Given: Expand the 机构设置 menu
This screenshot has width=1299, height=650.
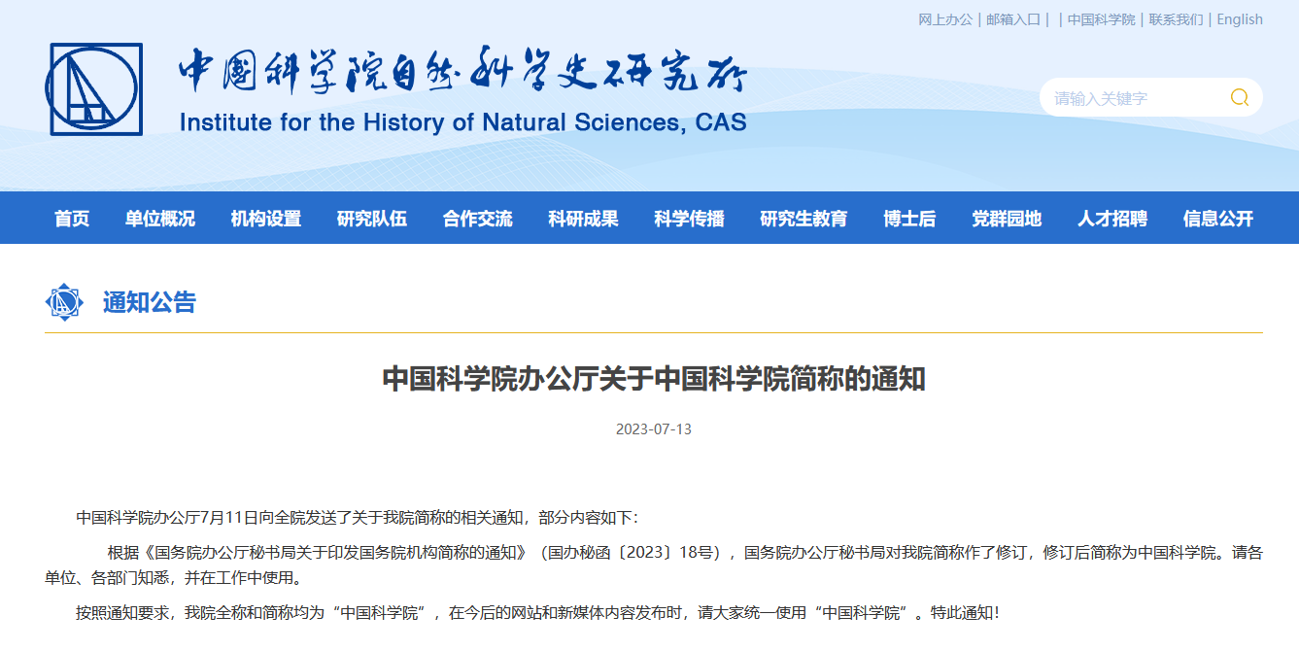Looking at the screenshot, I should pyautogui.click(x=266, y=219).
